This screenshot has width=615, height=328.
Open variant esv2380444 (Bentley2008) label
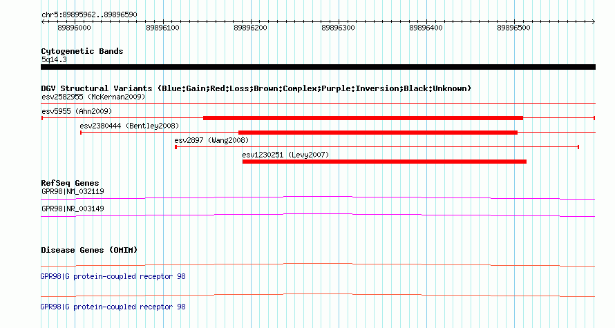[x=129, y=126]
